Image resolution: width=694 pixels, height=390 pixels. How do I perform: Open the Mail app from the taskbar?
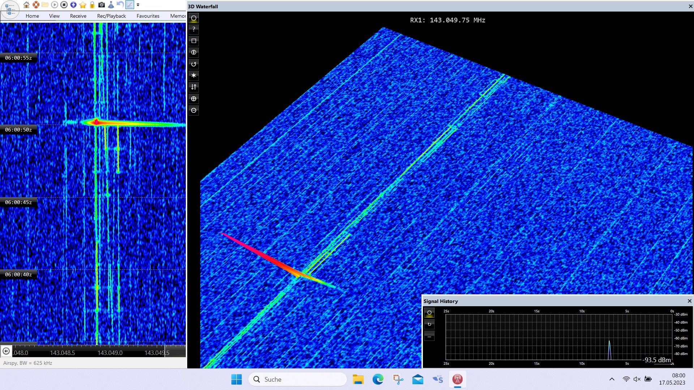pyautogui.click(x=418, y=379)
